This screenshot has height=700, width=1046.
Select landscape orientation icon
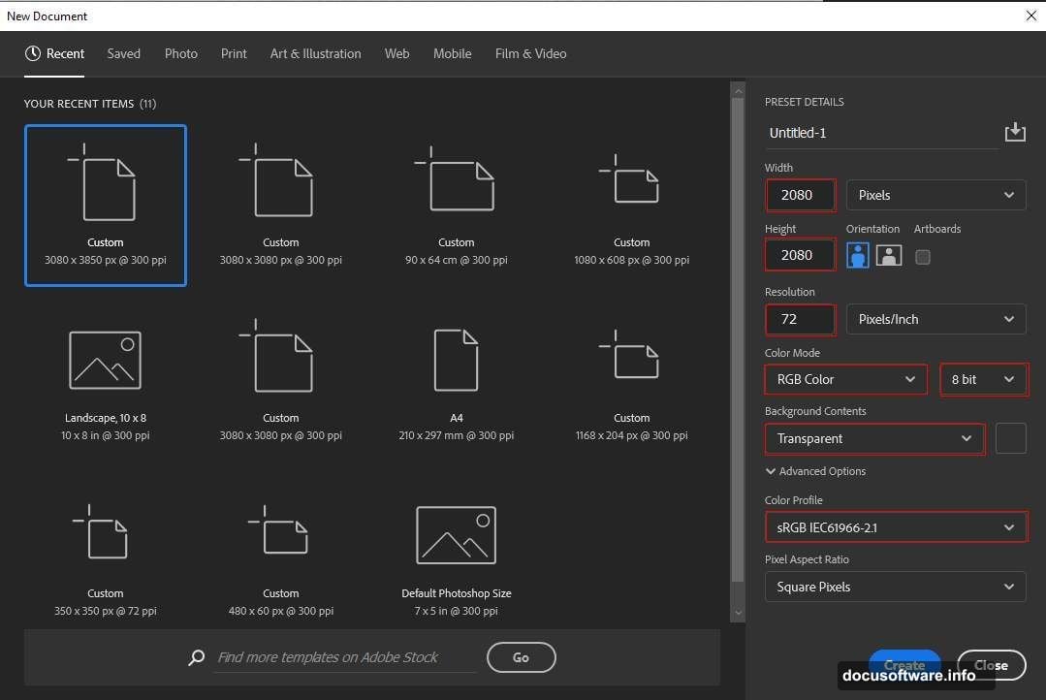click(x=888, y=255)
